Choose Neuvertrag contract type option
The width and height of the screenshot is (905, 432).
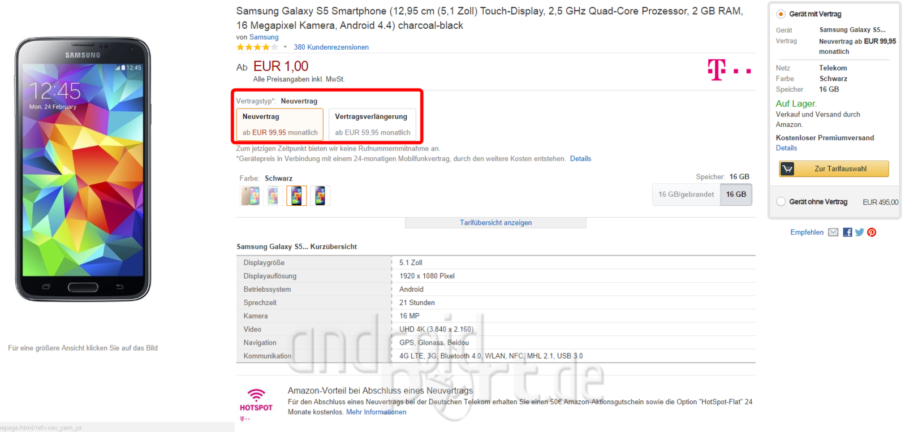tap(280, 124)
